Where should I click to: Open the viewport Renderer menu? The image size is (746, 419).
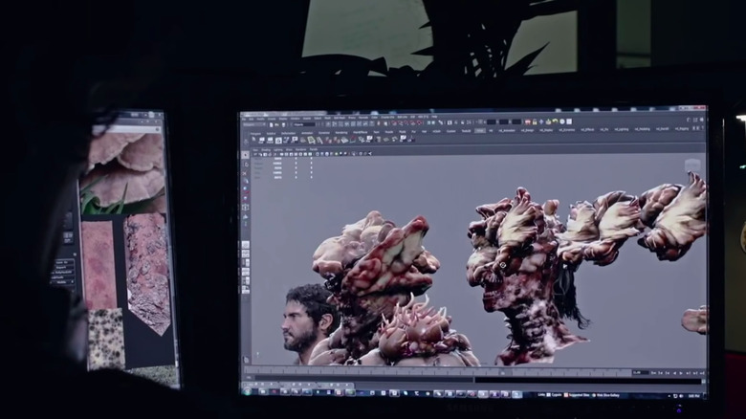(300, 149)
